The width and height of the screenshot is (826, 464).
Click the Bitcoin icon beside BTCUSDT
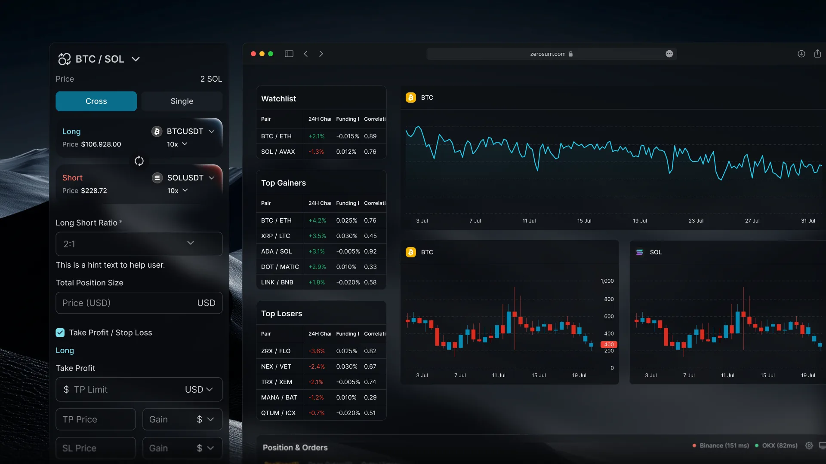pyautogui.click(x=157, y=131)
